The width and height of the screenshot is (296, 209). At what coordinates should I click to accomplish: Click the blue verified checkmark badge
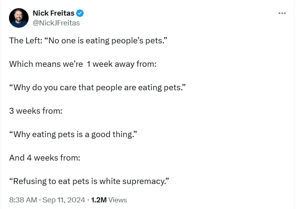coord(80,14)
